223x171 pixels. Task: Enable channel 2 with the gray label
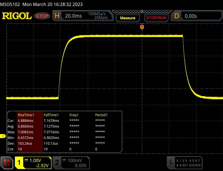click(x=57, y=162)
